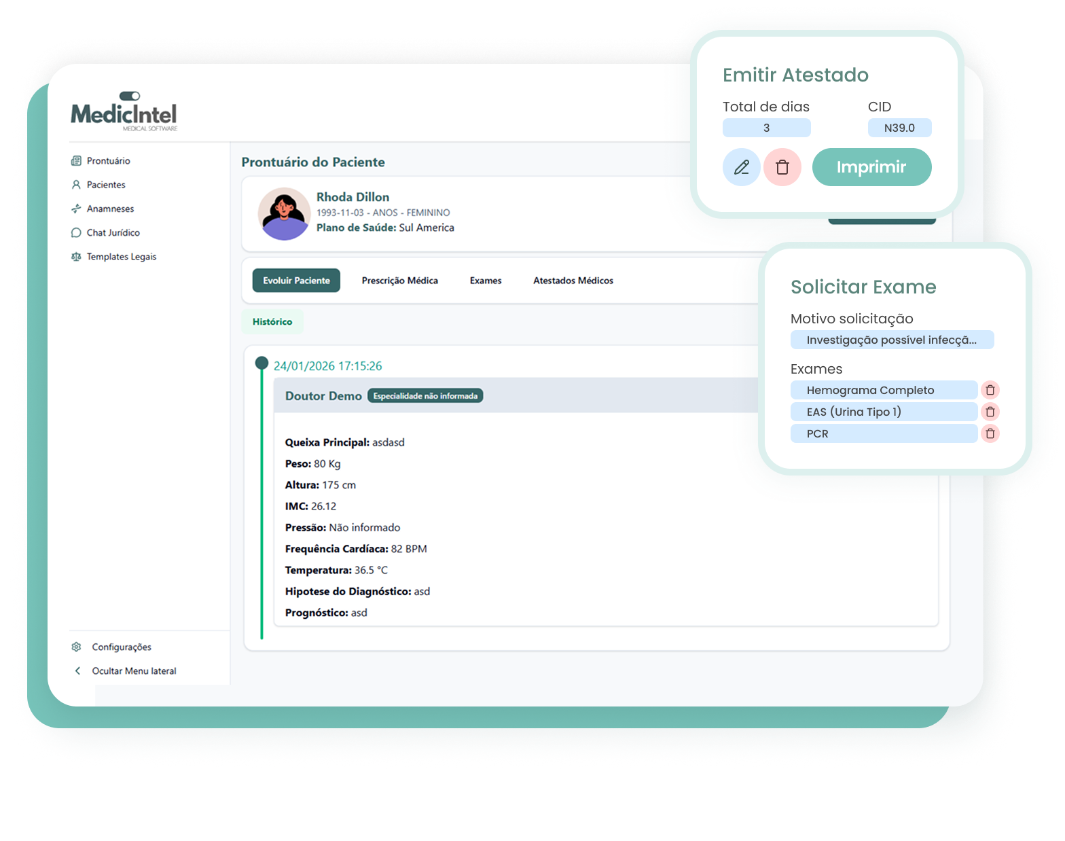Delete the PCR exam entry
Image resolution: width=1065 pixels, height=841 pixels.
click(x=990, y=433)
